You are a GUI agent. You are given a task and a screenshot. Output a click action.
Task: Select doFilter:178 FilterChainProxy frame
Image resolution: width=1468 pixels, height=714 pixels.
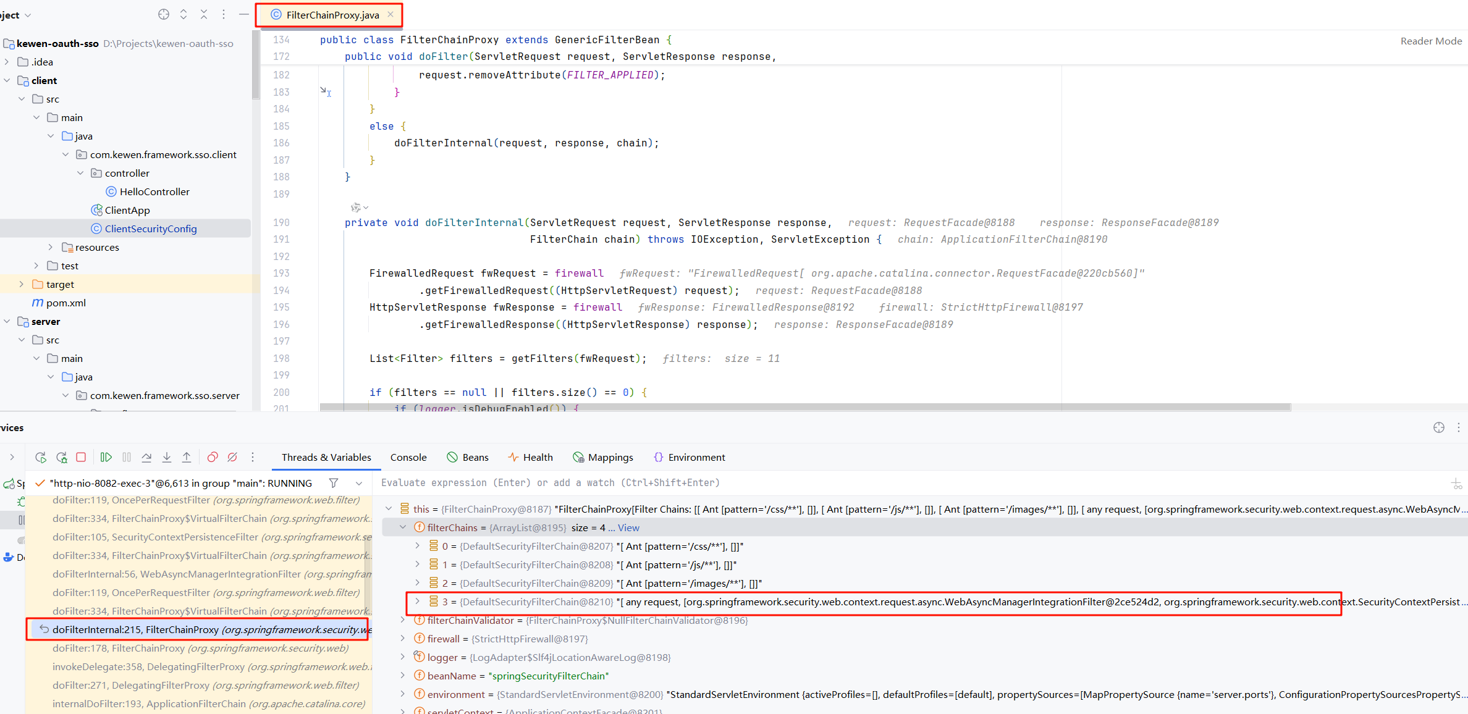coord(198,648)
